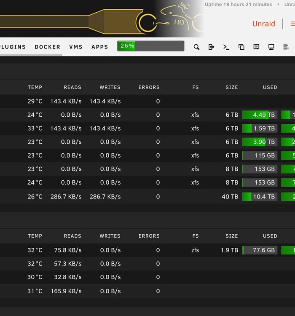295x316 pixels.
Task: Click the 32.8 KB/s reads value
Action: pos(68,277)
